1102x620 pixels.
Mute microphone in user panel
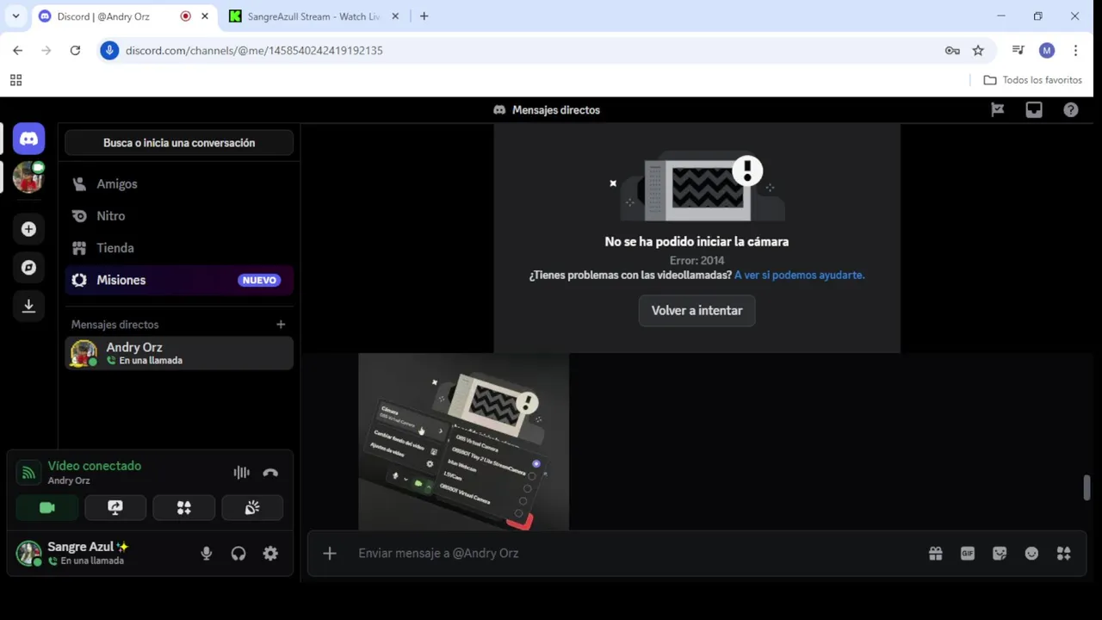coord(207,554)
